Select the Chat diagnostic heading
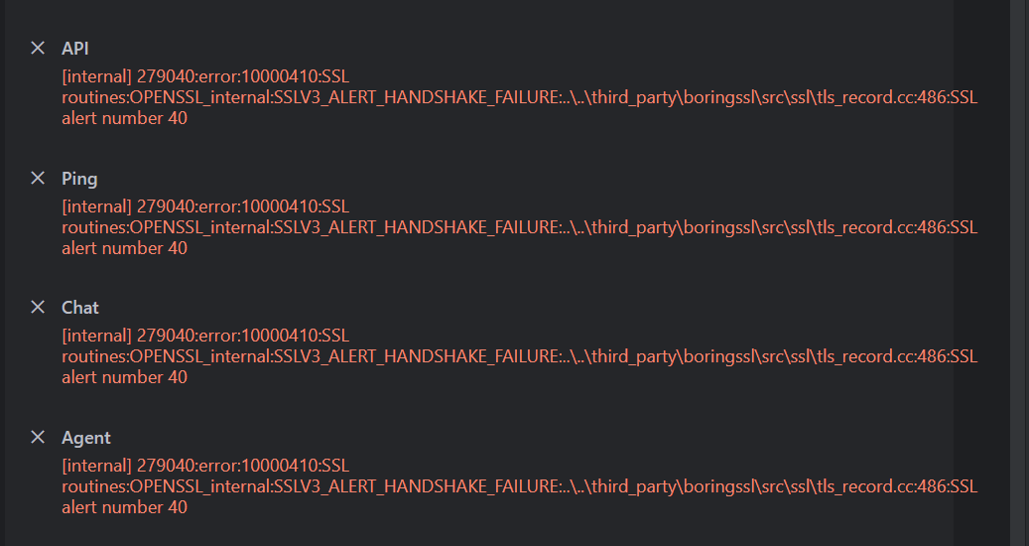Viewport: 1029px width, 546px height. [80, 308]
